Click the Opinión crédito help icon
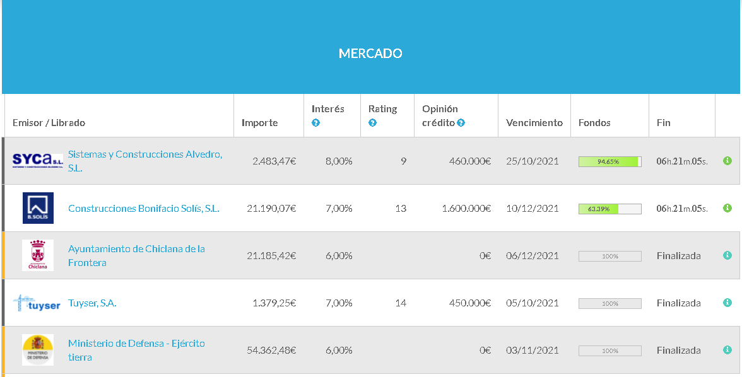 461,122
